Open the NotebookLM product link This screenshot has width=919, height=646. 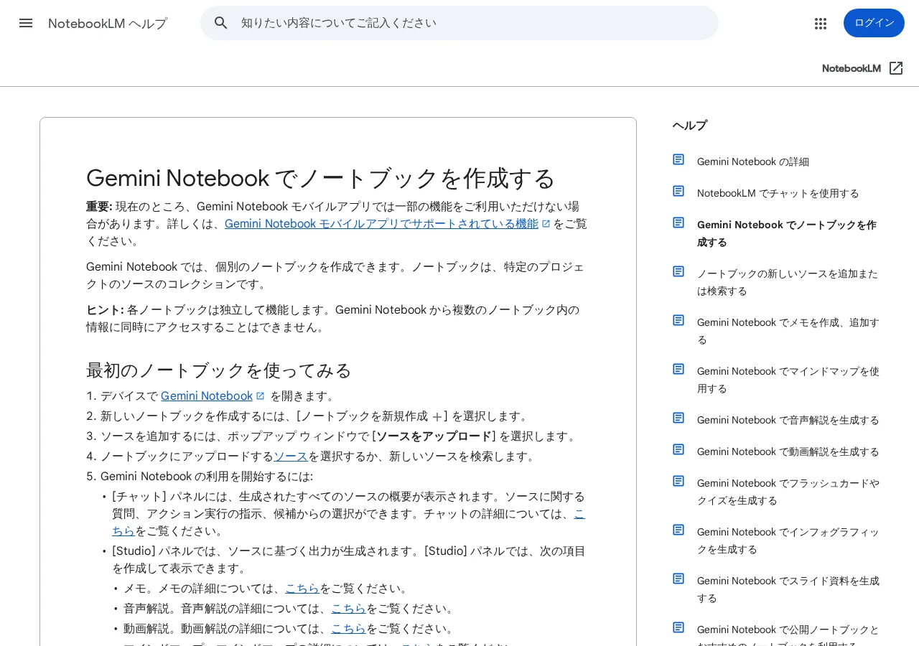852,68
